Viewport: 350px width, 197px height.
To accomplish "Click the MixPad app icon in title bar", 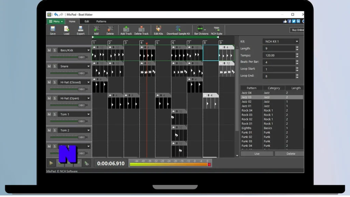I will point(49,14).
